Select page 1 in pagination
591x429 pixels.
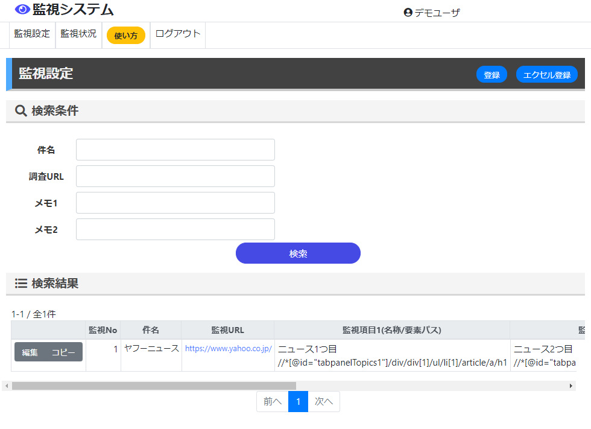(298, 401)
